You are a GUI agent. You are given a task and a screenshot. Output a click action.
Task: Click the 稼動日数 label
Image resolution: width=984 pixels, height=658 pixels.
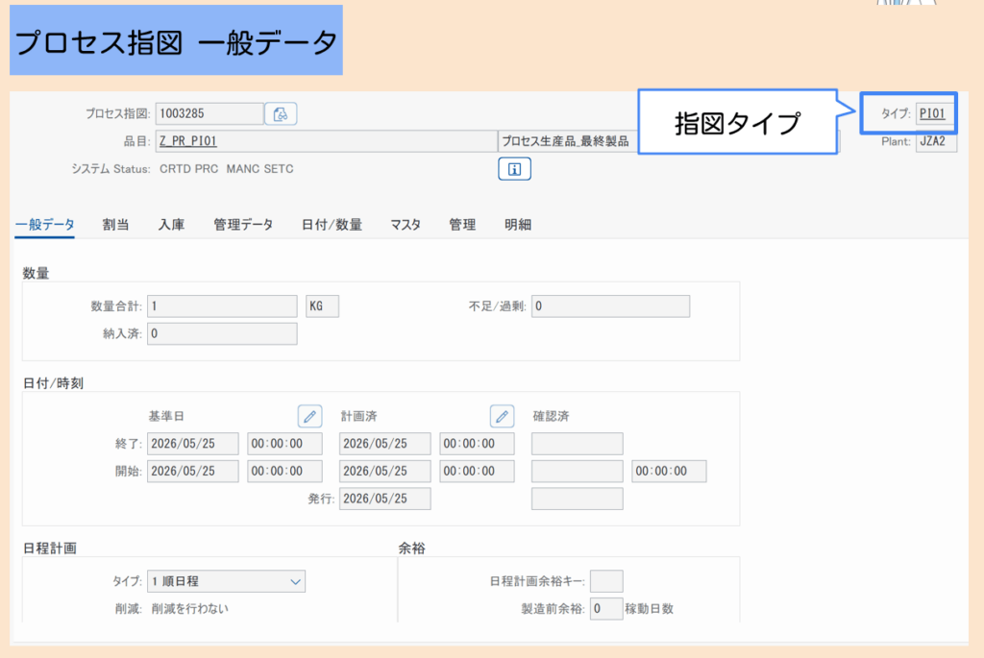point(650,609)
